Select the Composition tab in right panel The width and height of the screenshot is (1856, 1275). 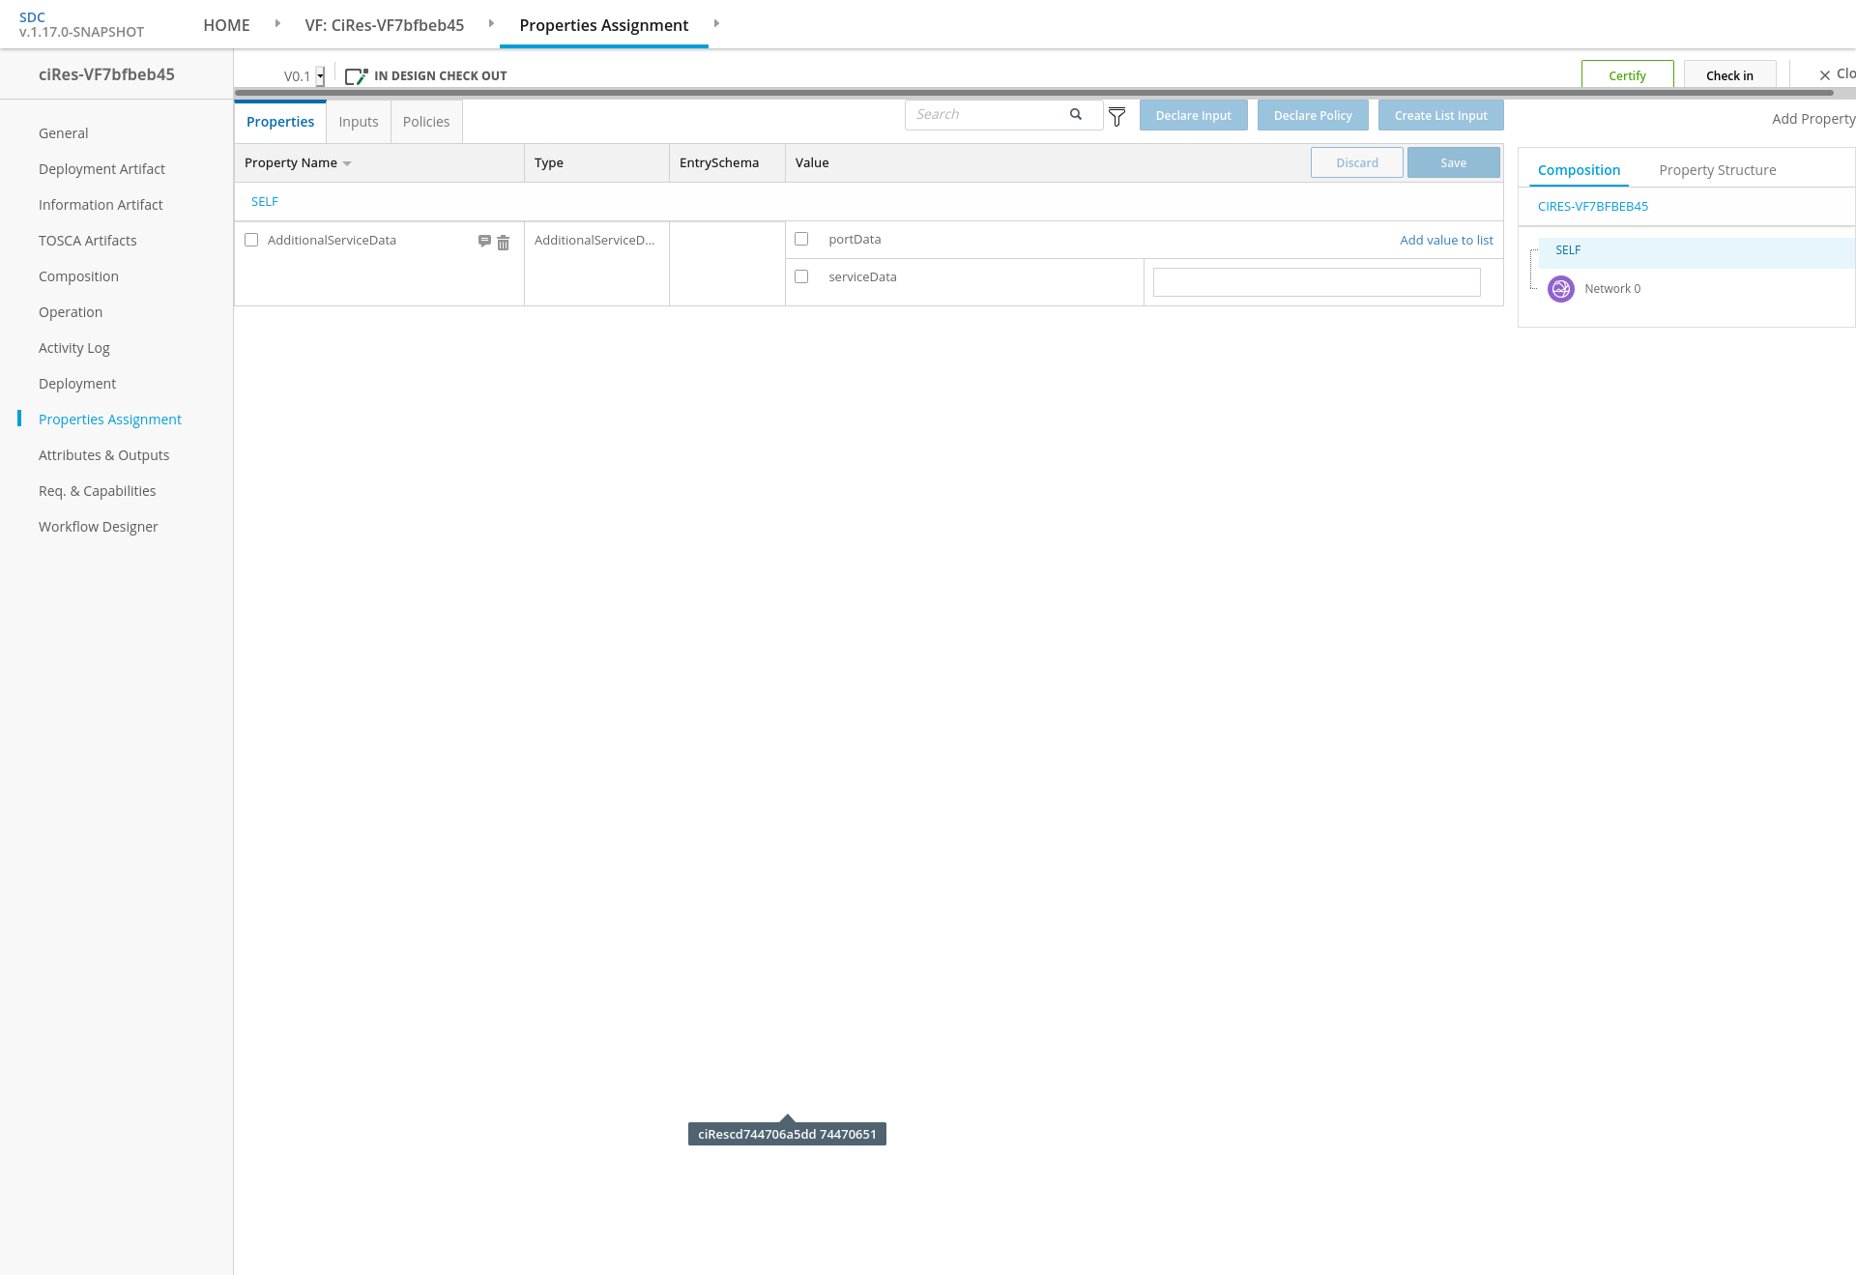pos(1579,170)
